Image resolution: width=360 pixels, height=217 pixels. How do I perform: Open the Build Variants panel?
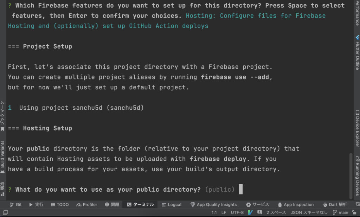pos(2,157)
